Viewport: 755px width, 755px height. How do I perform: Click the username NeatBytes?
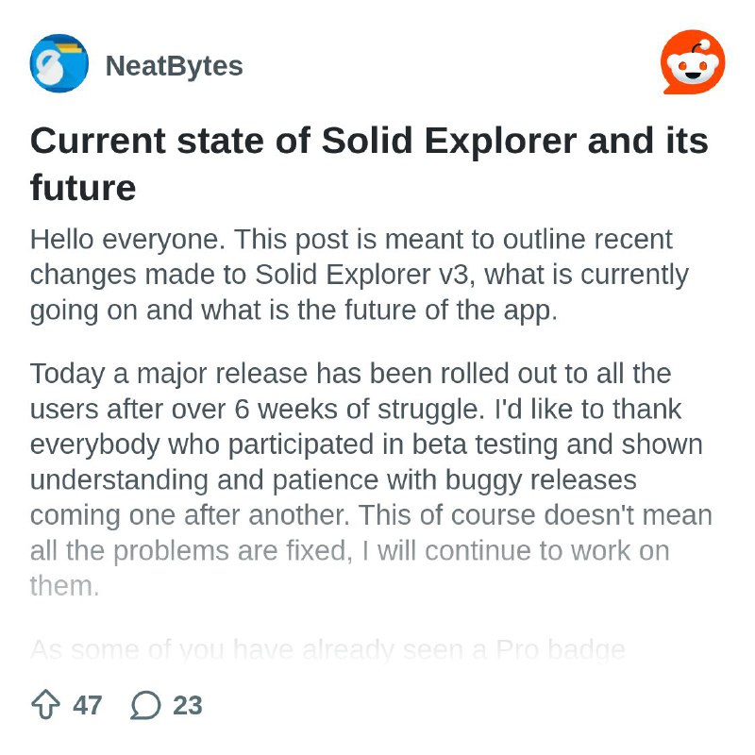click(x=176, y=64)
